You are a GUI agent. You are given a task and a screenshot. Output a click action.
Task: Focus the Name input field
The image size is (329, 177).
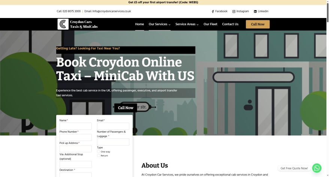pyautogui.click(x=76, y=126)
